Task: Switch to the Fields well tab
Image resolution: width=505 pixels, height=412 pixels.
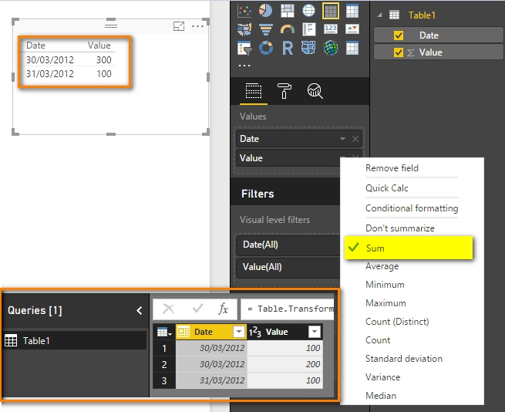Action: tap(254, 91)
